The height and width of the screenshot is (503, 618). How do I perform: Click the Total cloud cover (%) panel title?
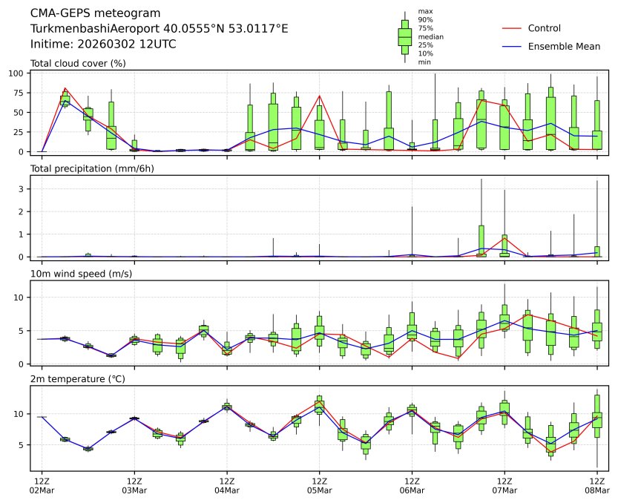pyautogui.click(x=78, y=63)
